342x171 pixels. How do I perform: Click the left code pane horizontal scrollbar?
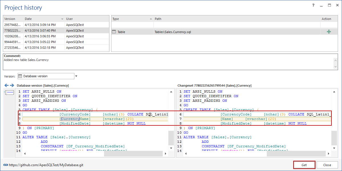coord(134,154)
